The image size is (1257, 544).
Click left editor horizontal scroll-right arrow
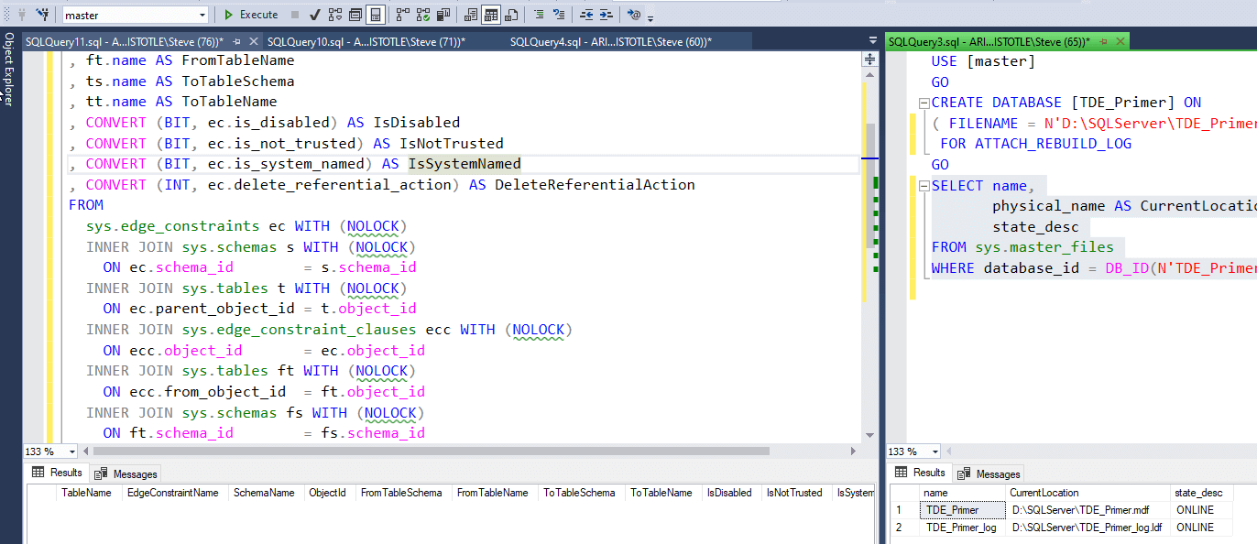tap(853, 451)
